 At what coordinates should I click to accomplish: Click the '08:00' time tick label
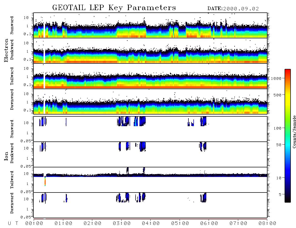(267, 224)
